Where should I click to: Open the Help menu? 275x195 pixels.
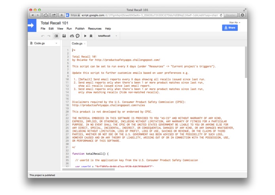[108, 28]
